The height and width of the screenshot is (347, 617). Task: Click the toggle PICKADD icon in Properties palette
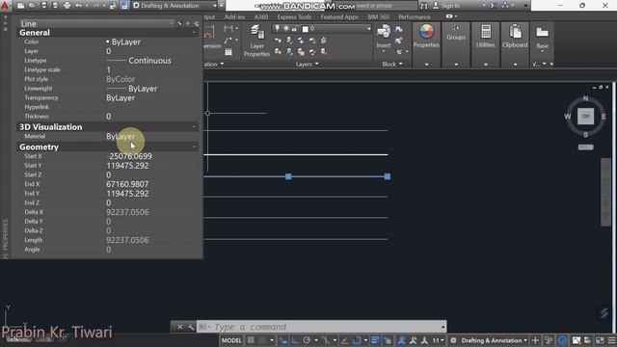coord(179,23)
